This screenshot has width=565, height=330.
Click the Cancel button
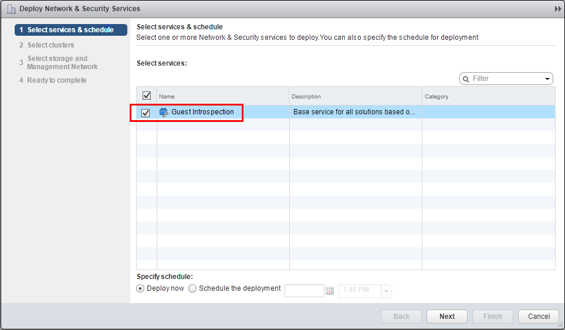tap(539, 317)
